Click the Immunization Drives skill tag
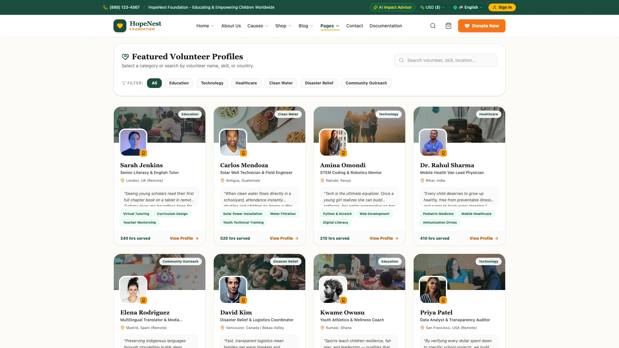Screen dimensions: 619x348 click(x=440, y=223)
